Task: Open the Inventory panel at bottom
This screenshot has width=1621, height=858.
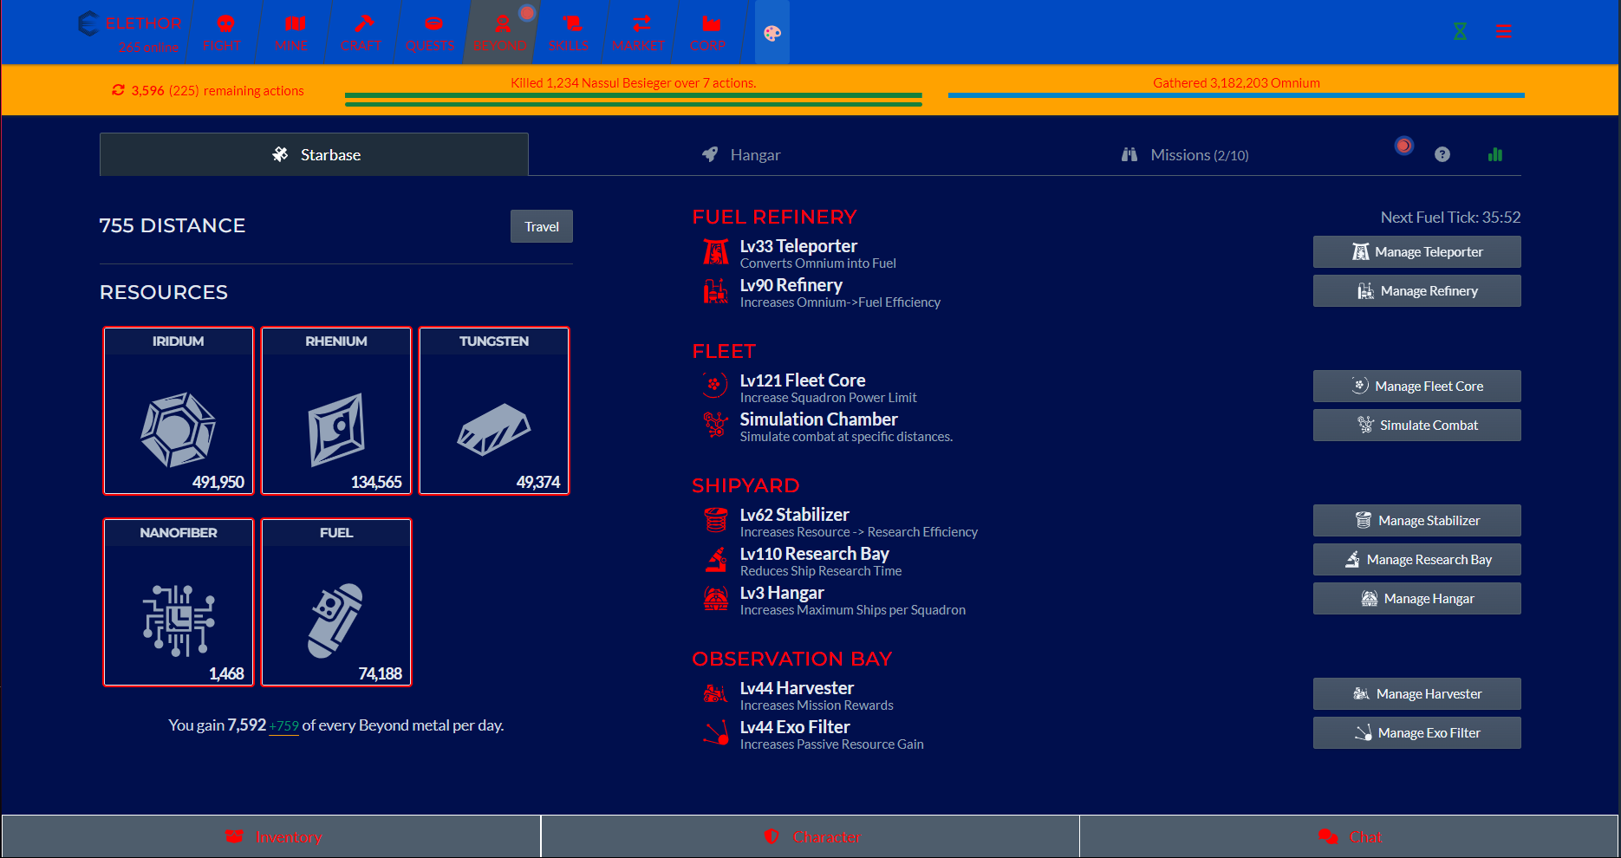Action: (x=271, y=836)
